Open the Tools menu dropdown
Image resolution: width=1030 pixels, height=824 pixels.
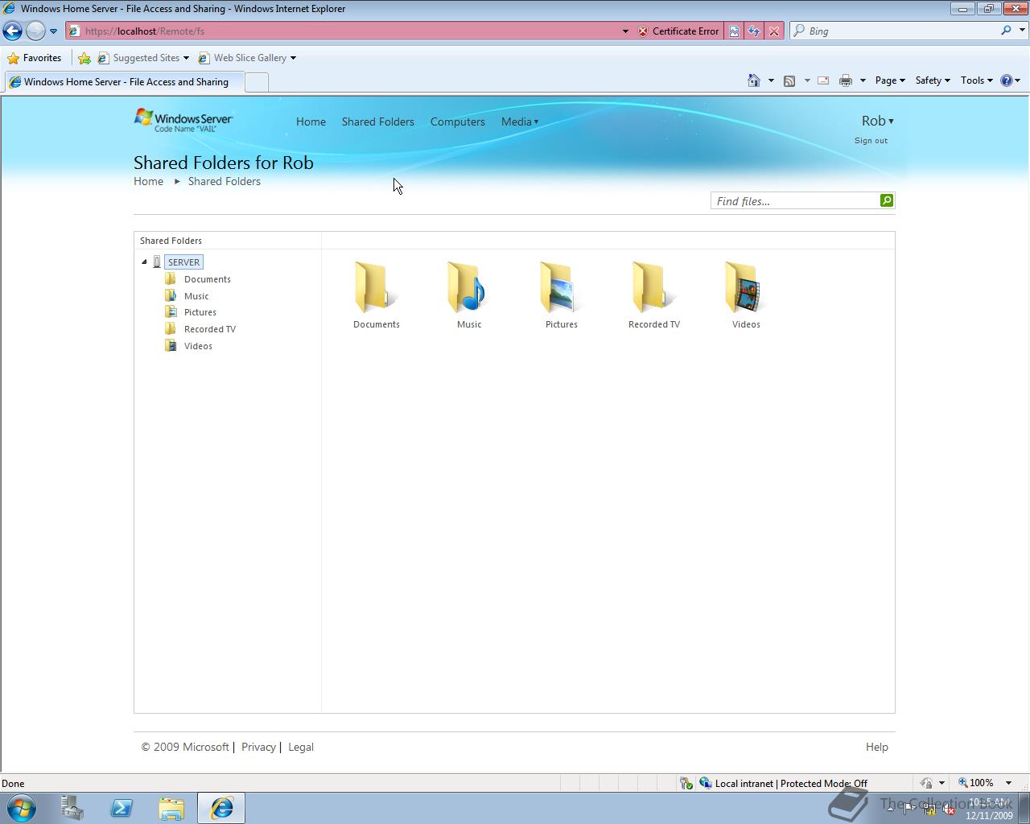tap(976, 80)
